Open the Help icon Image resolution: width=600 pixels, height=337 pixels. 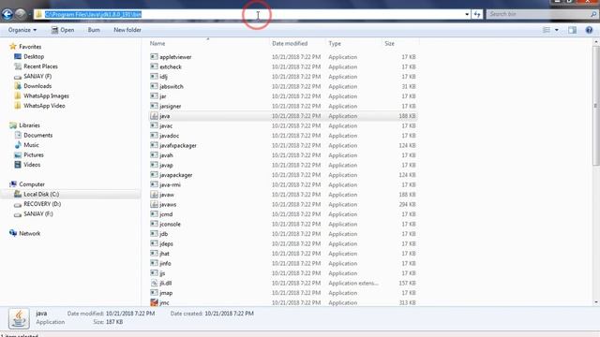[x=589, y=30]
